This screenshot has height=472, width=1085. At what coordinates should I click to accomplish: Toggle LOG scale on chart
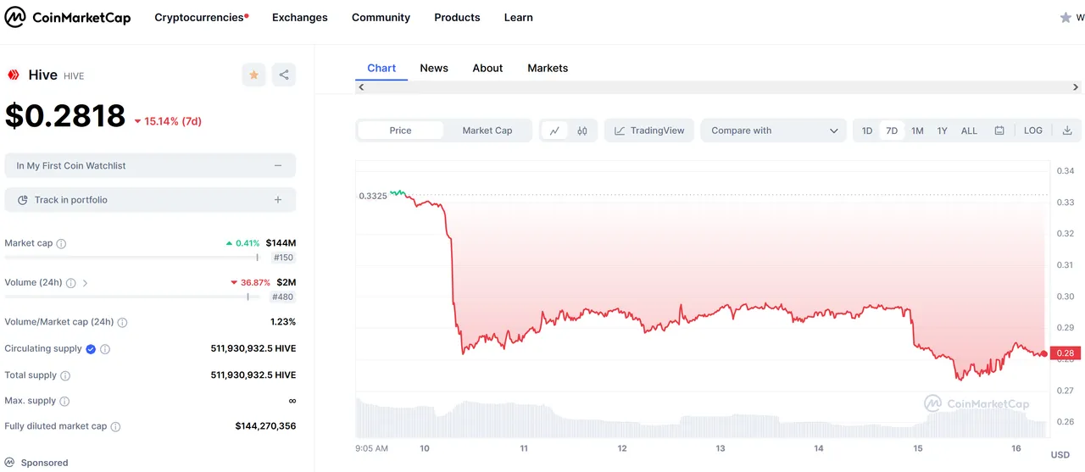(x=1033, y=130)
